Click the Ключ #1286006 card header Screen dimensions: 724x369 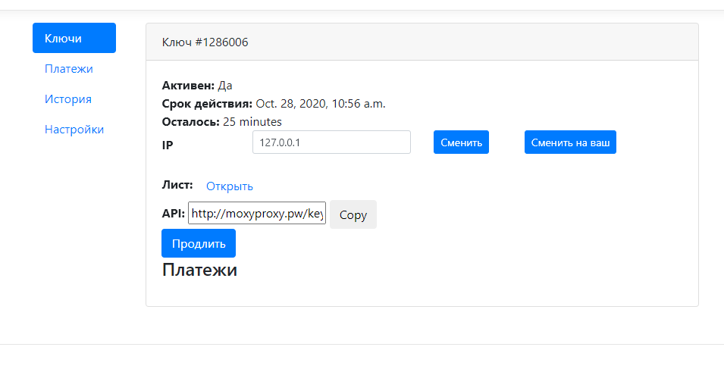pyautogui.click(x=422, y=42)
